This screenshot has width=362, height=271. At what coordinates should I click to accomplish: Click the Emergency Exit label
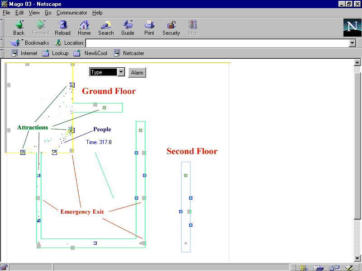point(82,212)
